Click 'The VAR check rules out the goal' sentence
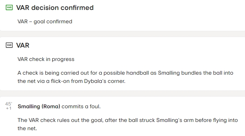The width and height of the screenshot is (245, 136). coord(128,124)
